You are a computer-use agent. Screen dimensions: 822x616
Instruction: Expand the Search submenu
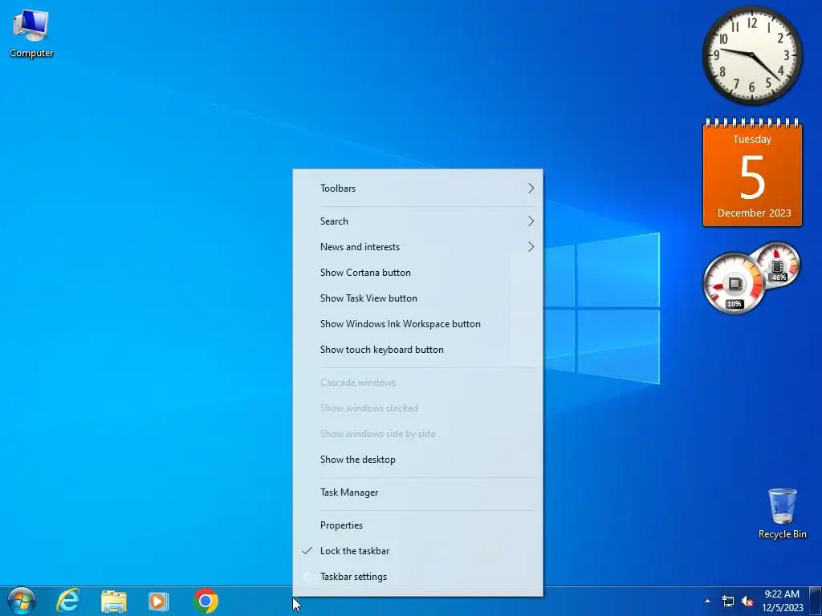tap(417, 221)
